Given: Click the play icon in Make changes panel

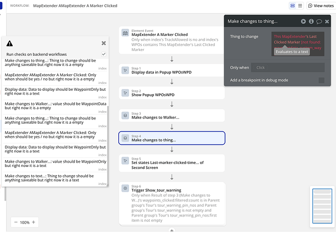Looking at the screenshot, I should point(303,21).
